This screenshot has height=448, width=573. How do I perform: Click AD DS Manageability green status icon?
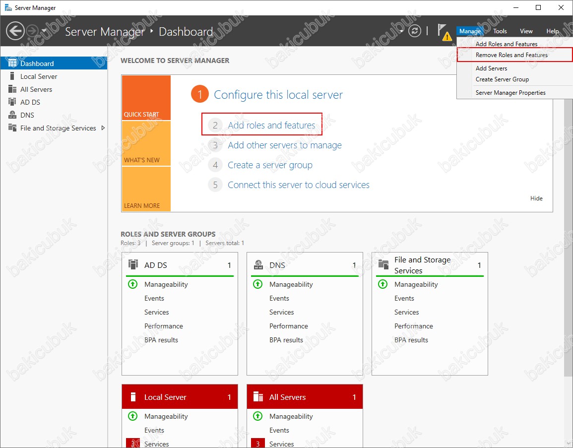click(132, 284)
